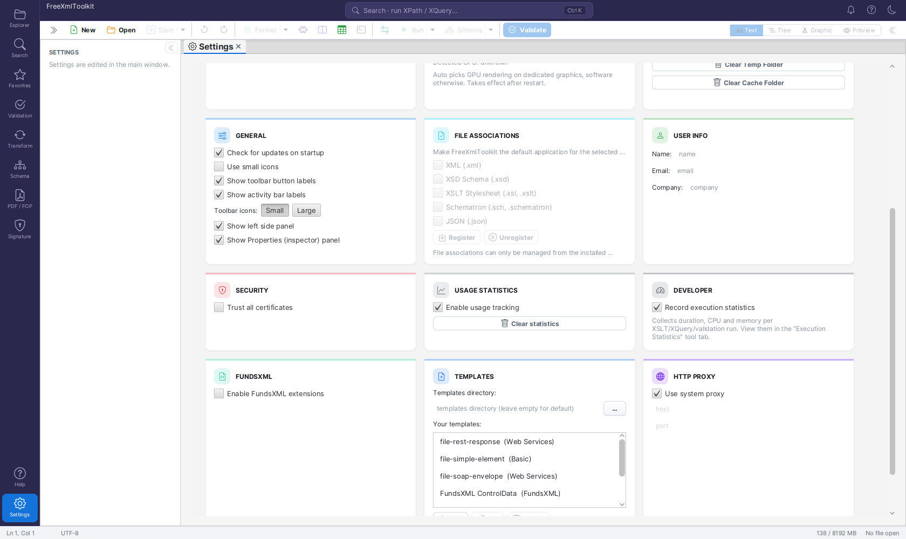The width and height of the screenshot is (906, 539).
Task: Open the Validation view
Action: pyautogui.click(x=20, y=109)
